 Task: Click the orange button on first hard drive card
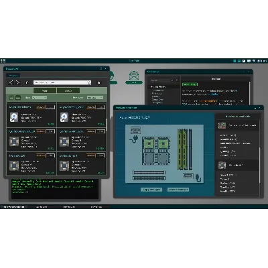click(x=41, y=107)
